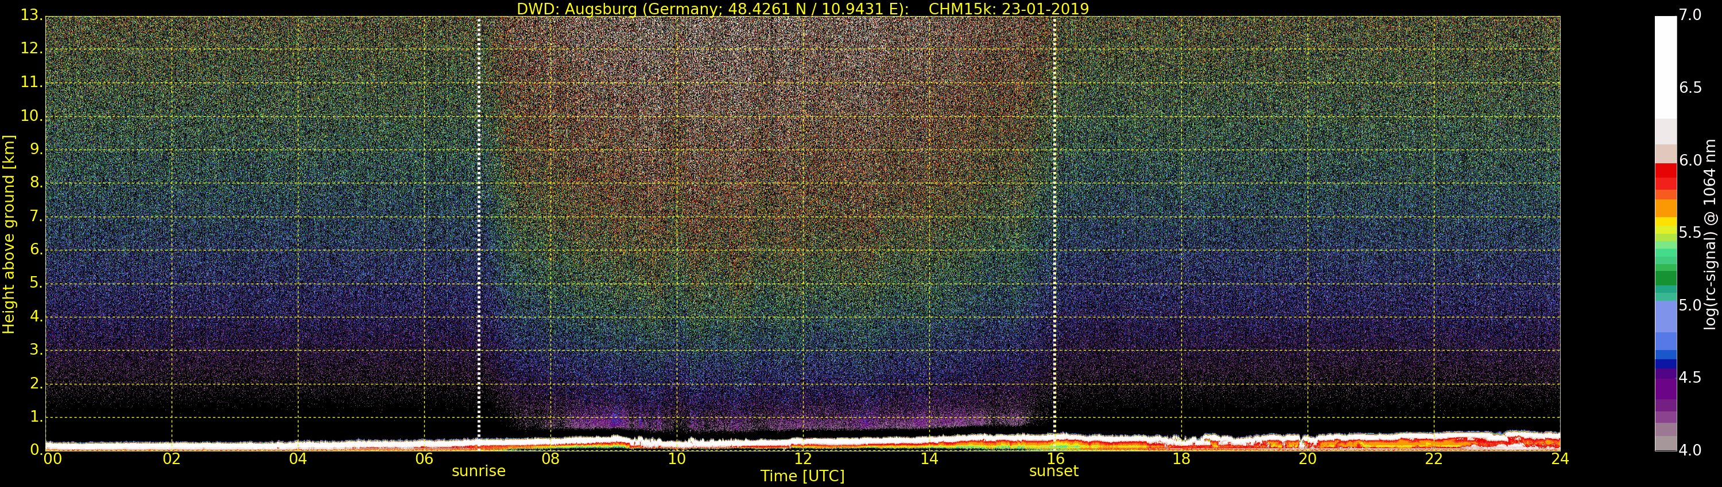
Task: Click the chart title 'DWD: Augsburg' text
Action: [x=577, y=9]
